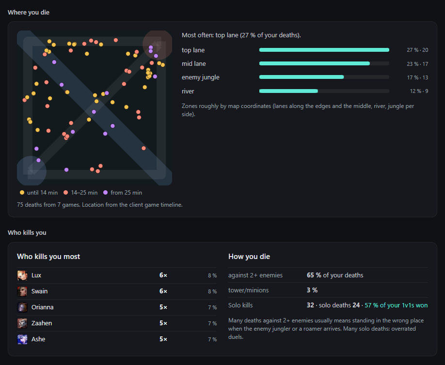This screenshot has height=365, width=445.
Task: Click the yellow 'until 14 min' legend dot
Action: tap(22, 192)
